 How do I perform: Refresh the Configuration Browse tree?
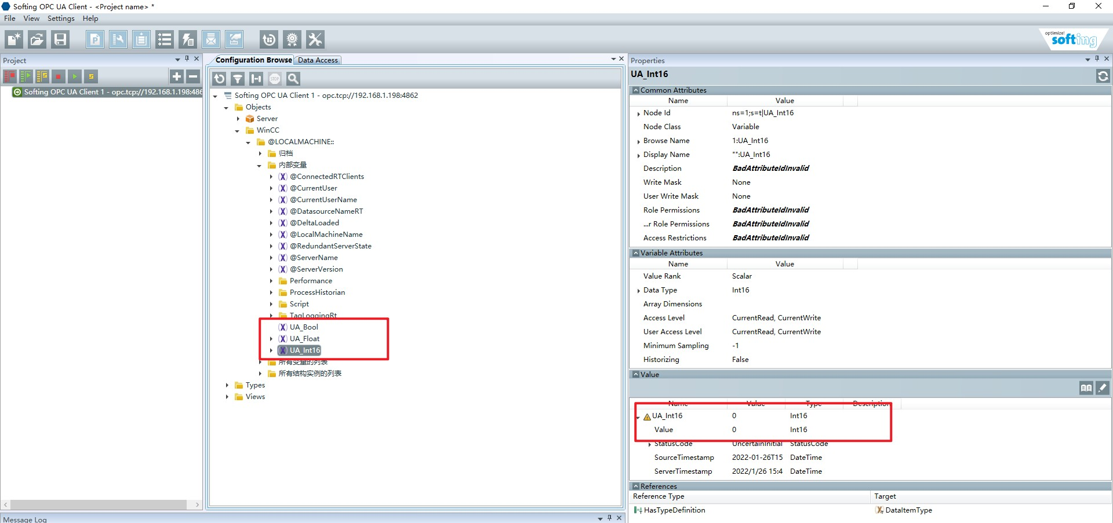coord(219,78)
